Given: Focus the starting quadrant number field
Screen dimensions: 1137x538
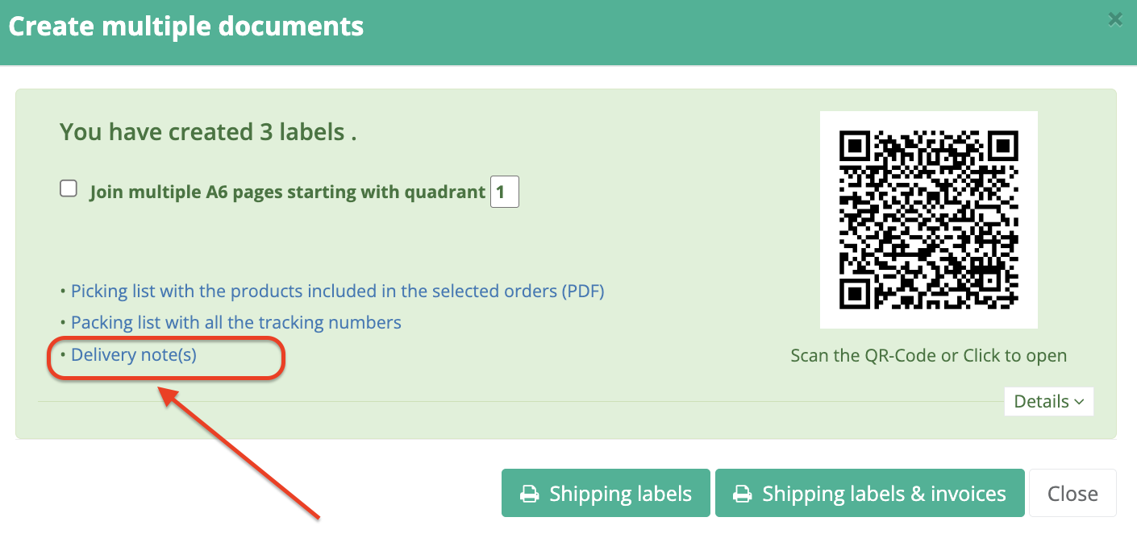Looking at the screenshot, I should 504,192.
